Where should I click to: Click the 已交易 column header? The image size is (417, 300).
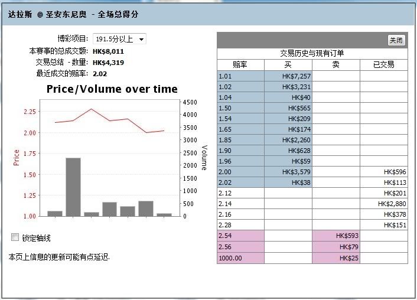(x=384, y=65)
